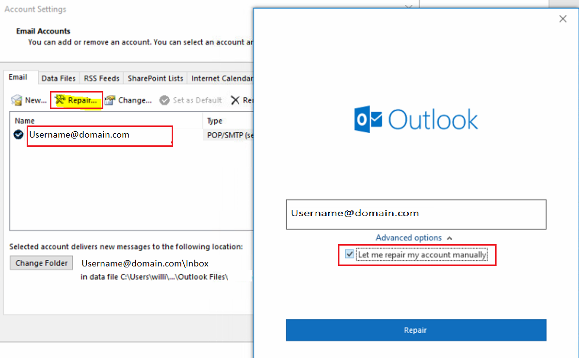Open the Internet Calendars tab

tap(222, 78)
